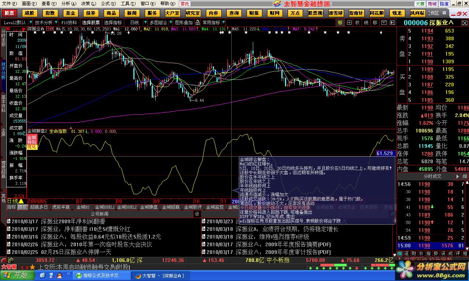
Task: Toggle the 权 adjustment button
Action: (357, 23)
